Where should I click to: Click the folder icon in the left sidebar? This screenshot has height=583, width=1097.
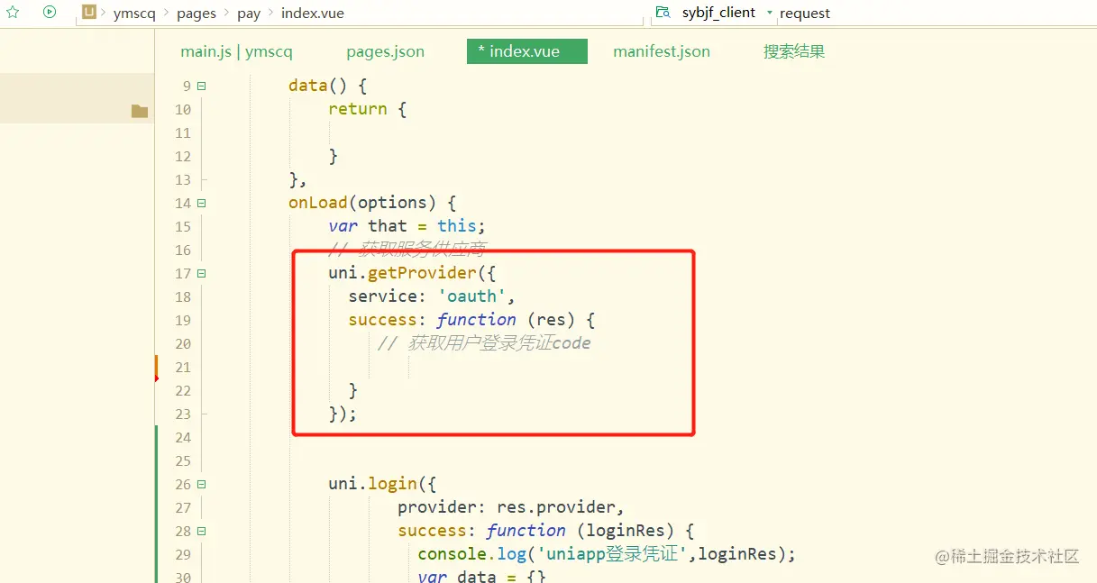[x=139, y=111]
